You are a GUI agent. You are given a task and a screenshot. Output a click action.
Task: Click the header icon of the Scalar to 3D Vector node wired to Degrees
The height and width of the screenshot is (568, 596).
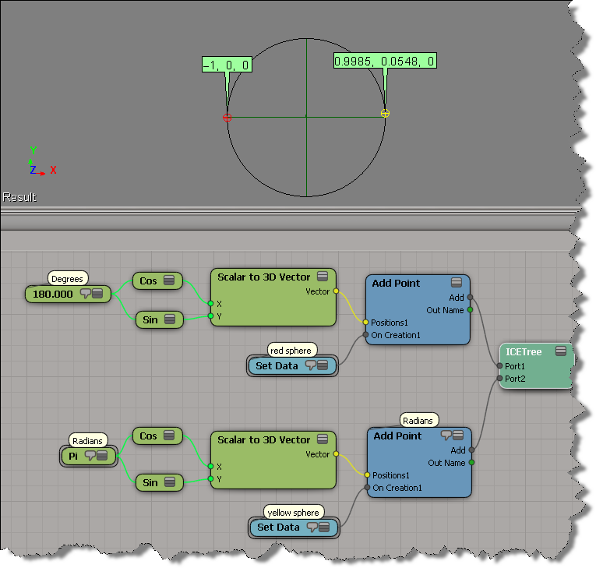(324, 277)
